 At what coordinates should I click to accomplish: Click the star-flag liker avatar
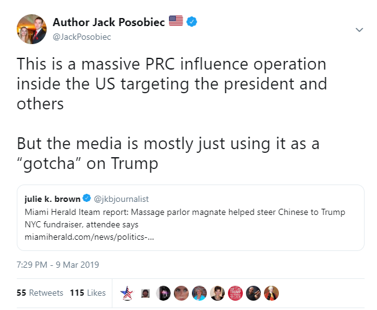click(127, 293)
